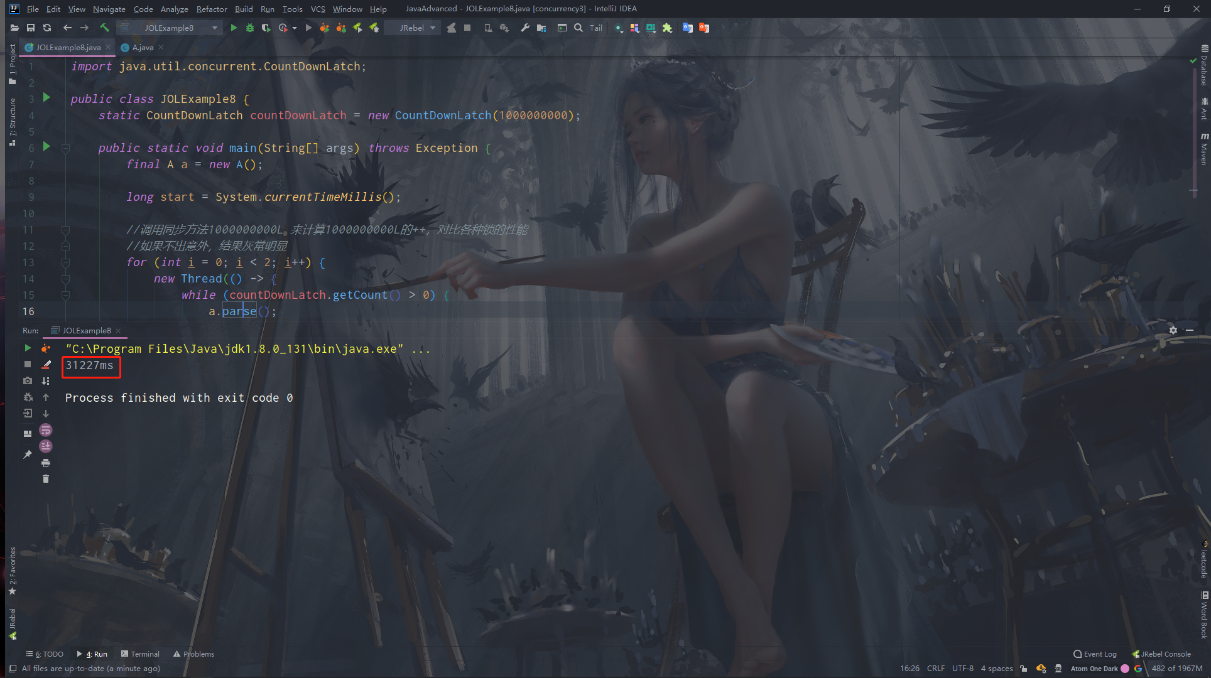The height and width of the screenshot is (678, 1211).
Task: Clear all console output with the trash icon
Action: pos(46,479)
